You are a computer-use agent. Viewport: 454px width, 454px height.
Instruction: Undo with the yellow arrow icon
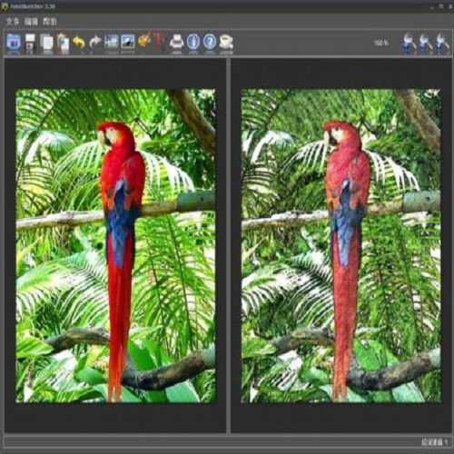click(79, 42)
